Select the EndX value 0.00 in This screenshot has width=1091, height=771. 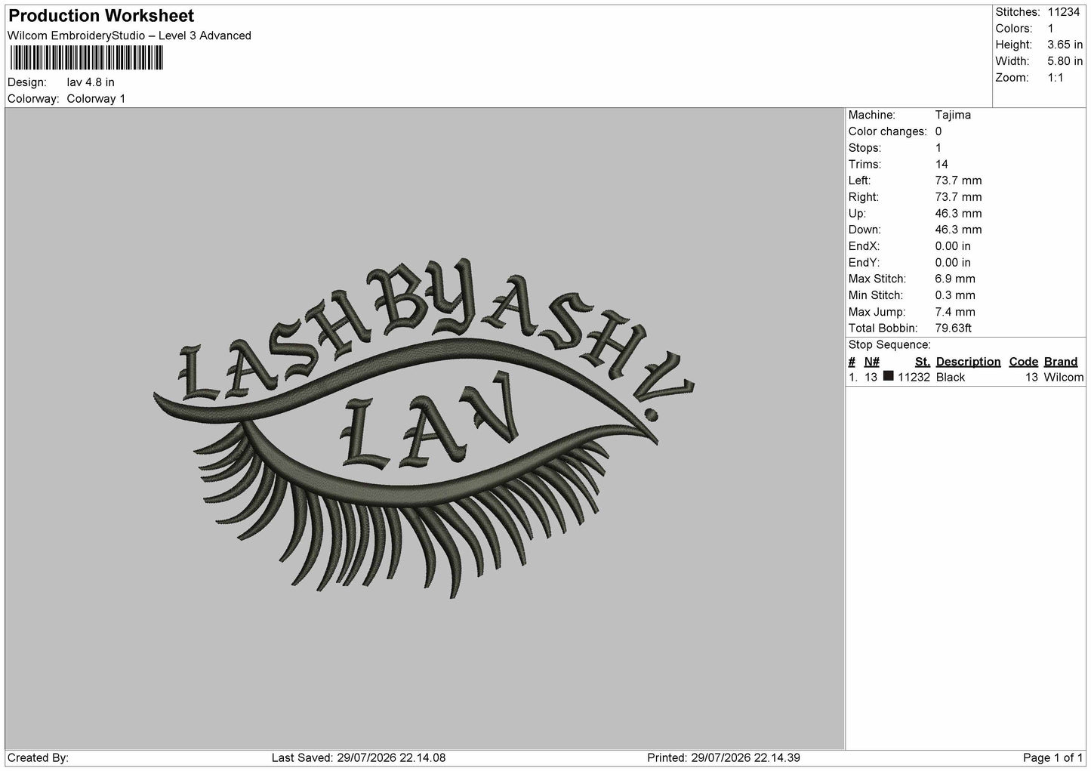pos(953,246)
